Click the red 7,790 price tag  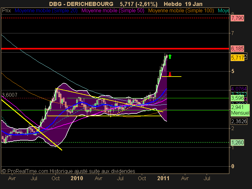coord(238,18)
